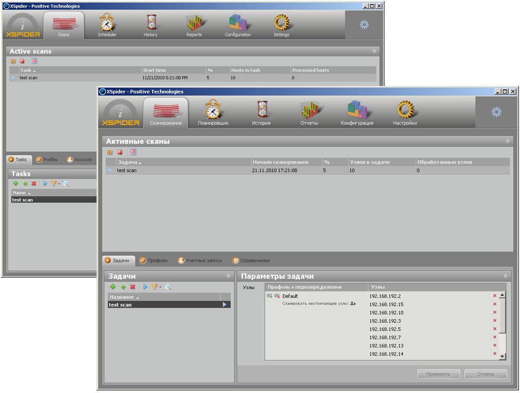The width and height of the screenshot is (520, 393).
Task: Switch to Профили tab
Action: pyautogui.click(x=154, y=260)
